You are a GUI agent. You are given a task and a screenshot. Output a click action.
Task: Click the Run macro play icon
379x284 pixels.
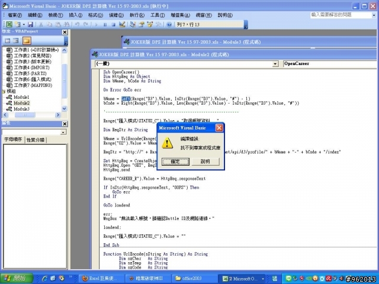97,24
